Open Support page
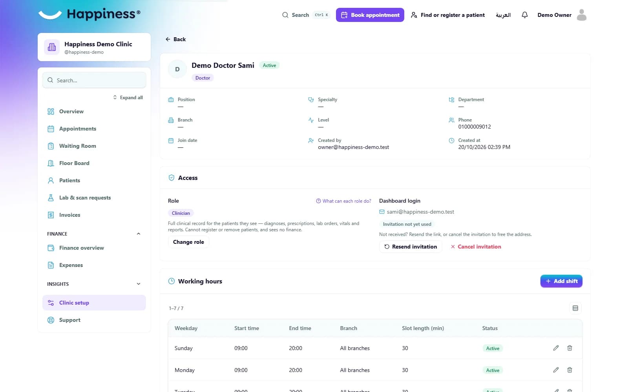The height and width of the screenshot is (392, 628). (x=94, y=320)
